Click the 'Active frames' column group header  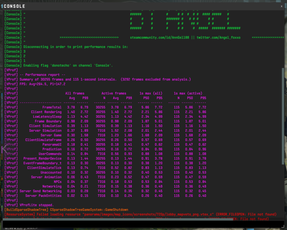pos(114,93)
